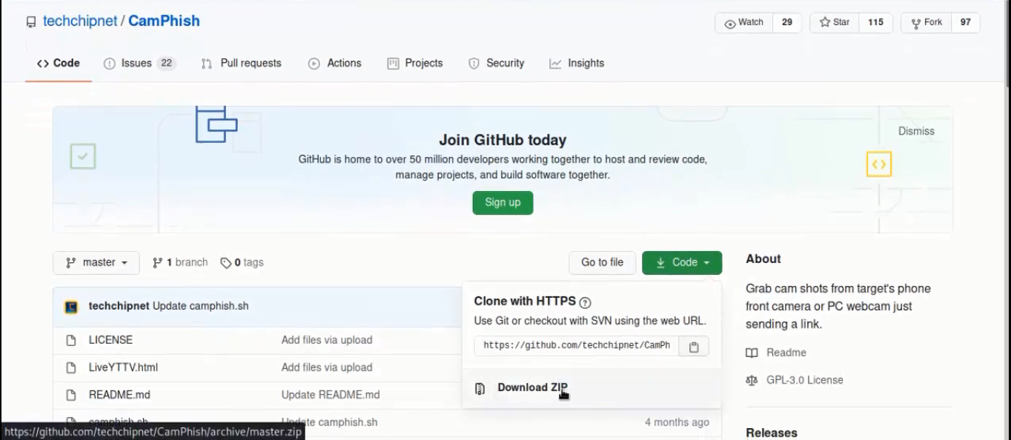Switch to the Issues tab

pyautogui.click(x=136, y=64)
